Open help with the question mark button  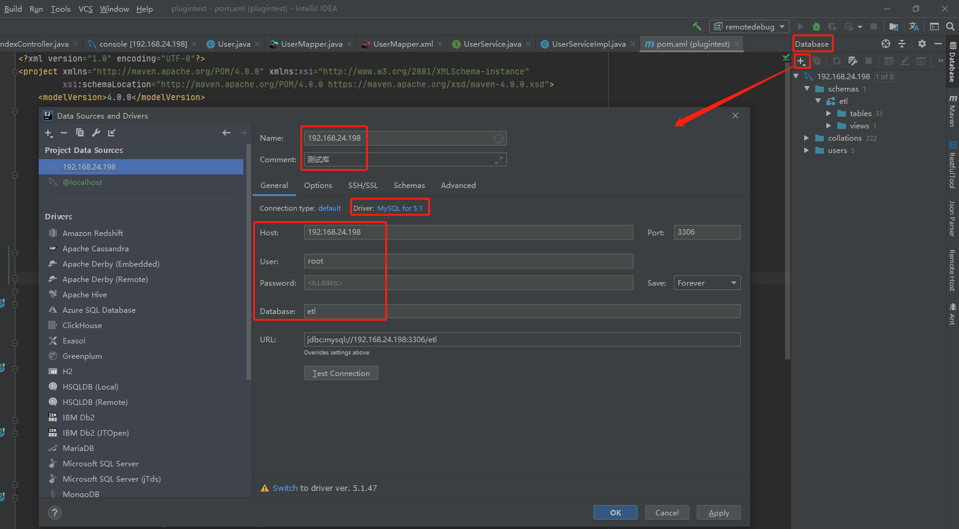pyautogui.click(x=55, y=512)
